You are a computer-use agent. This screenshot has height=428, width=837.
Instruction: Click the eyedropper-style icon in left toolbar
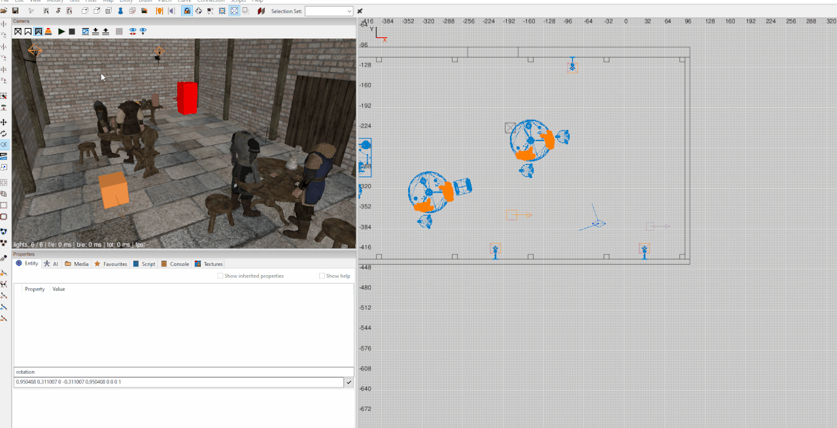pyautogui.click(x=4, y=258)
